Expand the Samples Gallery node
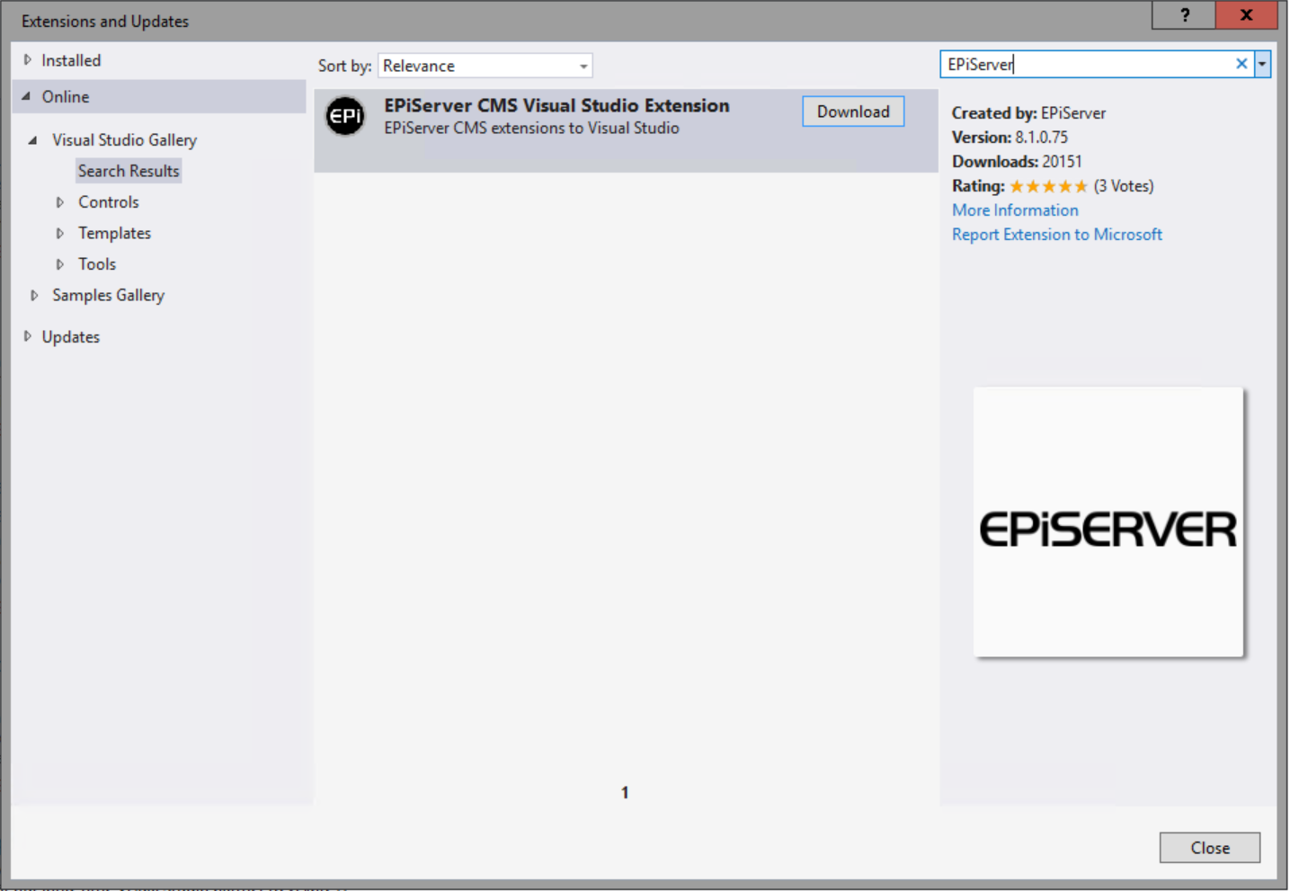1290x891 pixels. coord(34,296)
